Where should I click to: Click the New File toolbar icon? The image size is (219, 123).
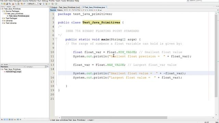2,4
